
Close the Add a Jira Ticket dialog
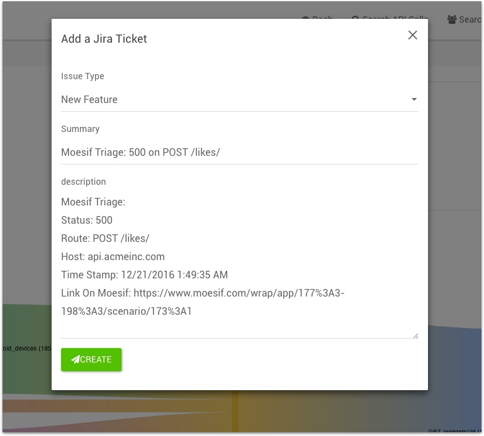pos(412,35)
